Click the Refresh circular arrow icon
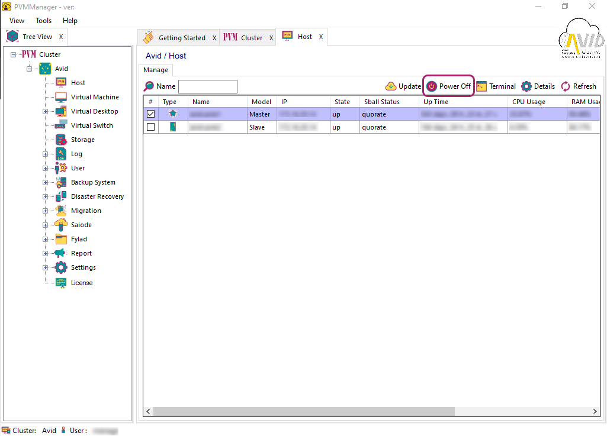 point(566,86)
